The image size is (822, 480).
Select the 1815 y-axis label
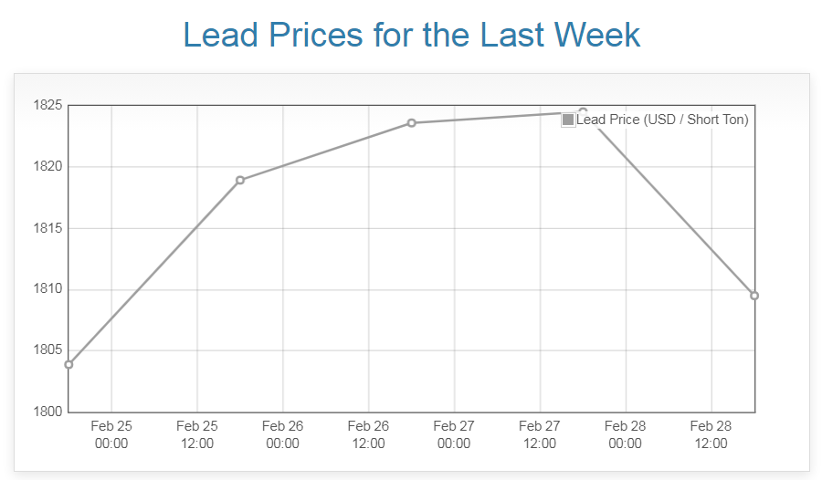(47, 228)
